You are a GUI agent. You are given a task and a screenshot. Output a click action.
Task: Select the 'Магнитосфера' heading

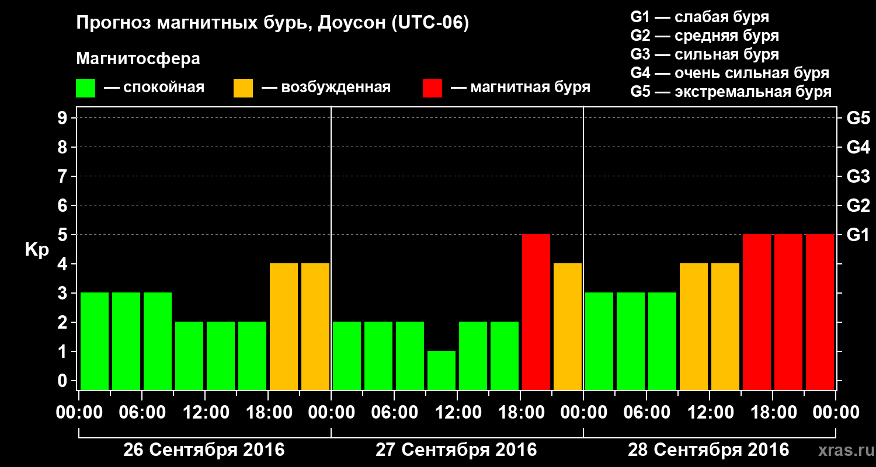[138, 59]
